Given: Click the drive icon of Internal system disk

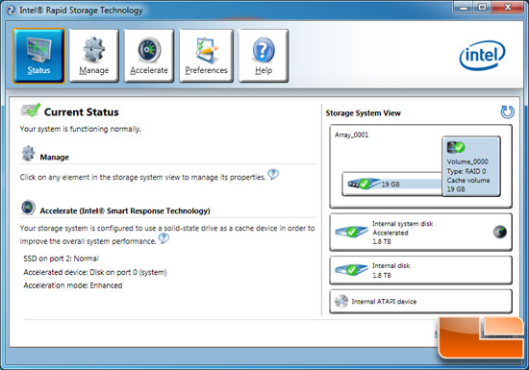Looking at the screenshot, I should [351, 232].
